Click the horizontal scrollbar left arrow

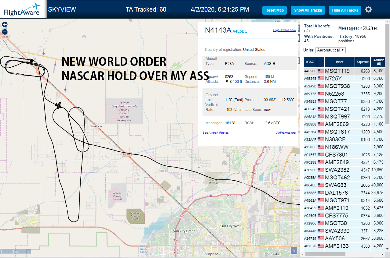(303, 254)
